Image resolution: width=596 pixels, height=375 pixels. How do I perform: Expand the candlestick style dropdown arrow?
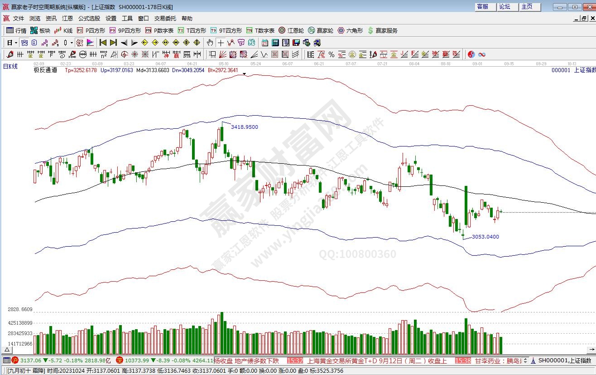point(72,43)
